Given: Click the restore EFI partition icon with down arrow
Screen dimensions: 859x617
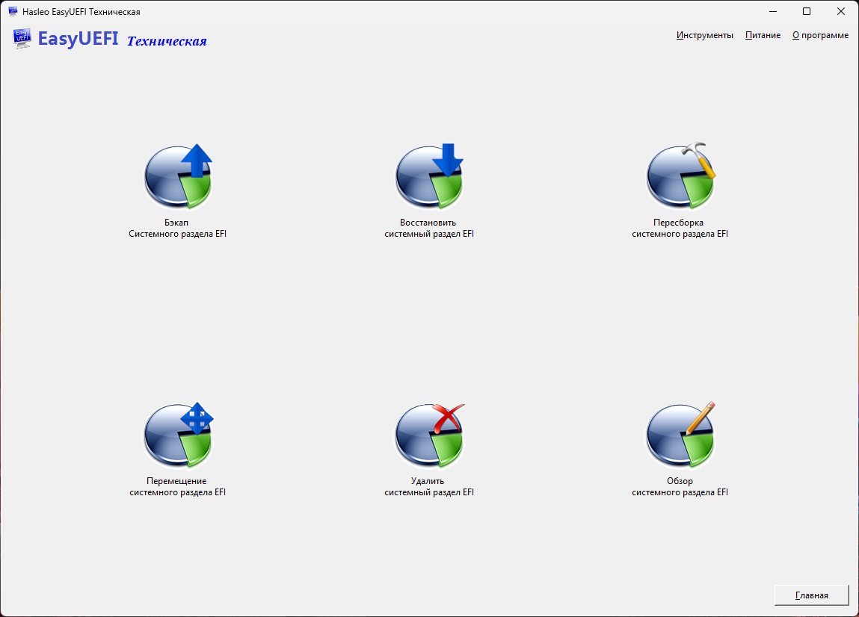Looking at the screenshot, I should (429, 177).
